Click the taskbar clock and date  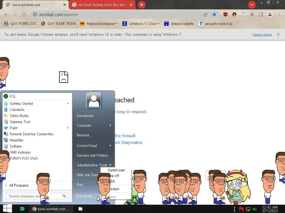270,209
